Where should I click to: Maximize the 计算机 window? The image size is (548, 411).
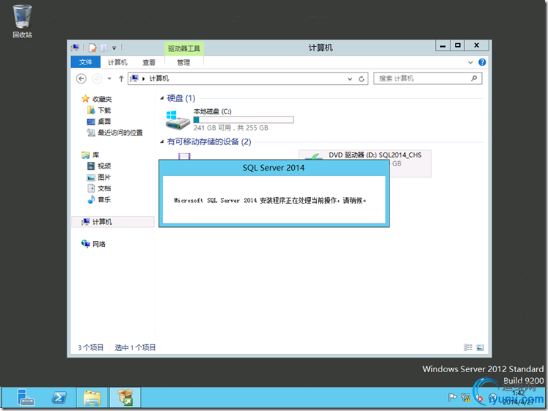[458, 45]
